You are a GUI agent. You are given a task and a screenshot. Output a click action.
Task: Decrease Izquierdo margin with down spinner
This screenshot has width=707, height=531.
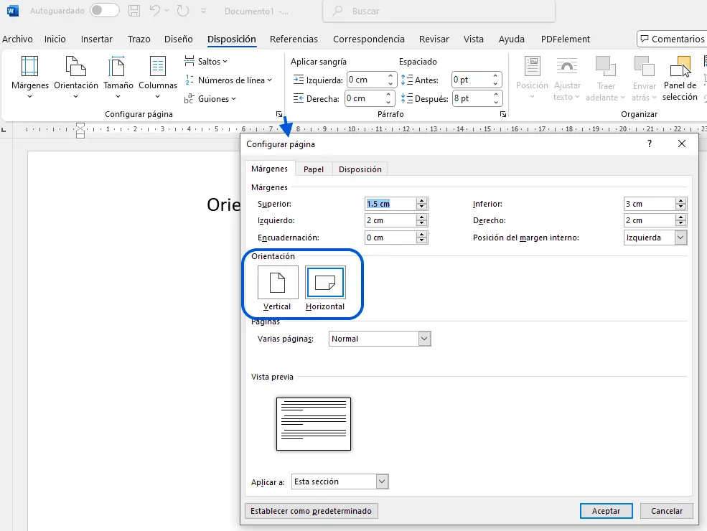(421, 224)
